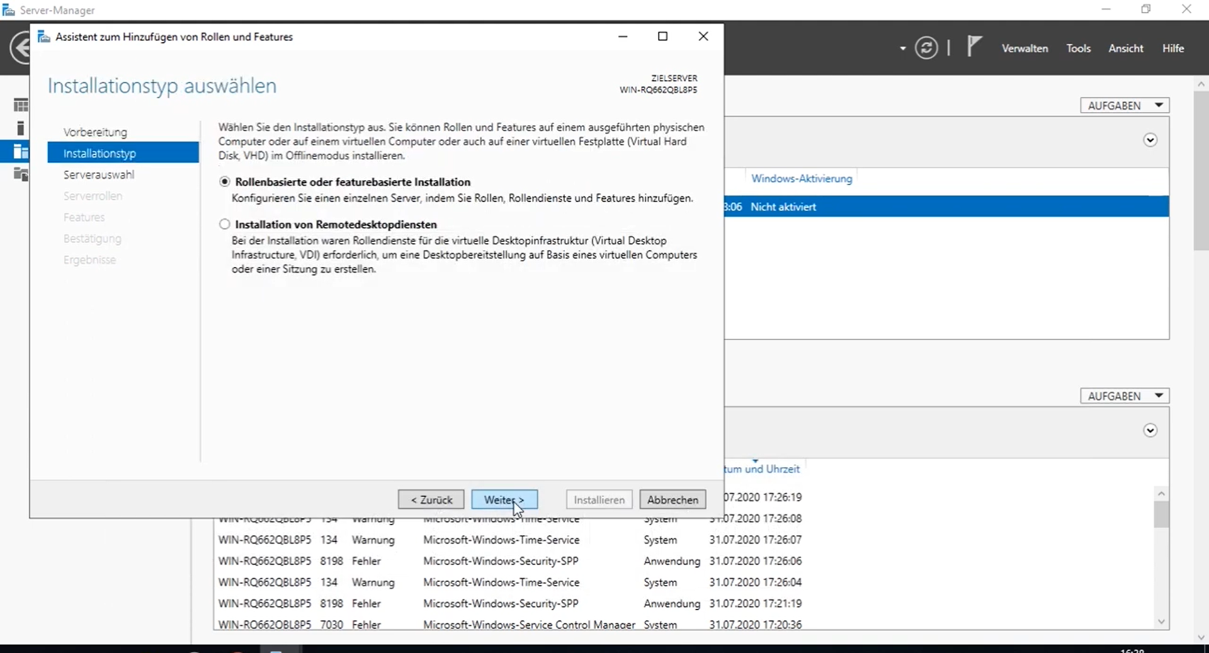Click the refresh icon in header
Screen dimensions: 1209x653
[x=926, y=48]
